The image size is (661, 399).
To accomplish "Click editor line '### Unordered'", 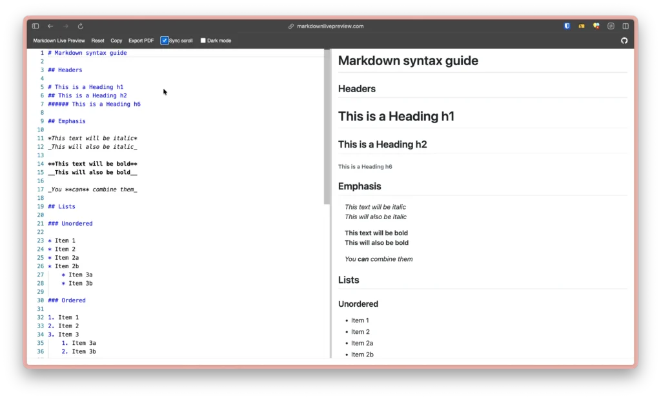I will [70, 224].
